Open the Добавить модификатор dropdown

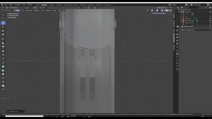coord(195,30)
